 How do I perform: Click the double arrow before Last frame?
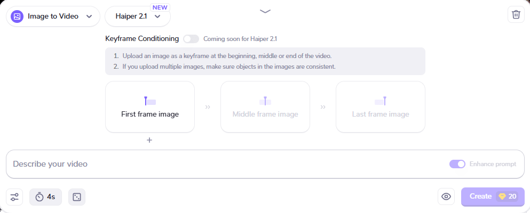[323, 107]
